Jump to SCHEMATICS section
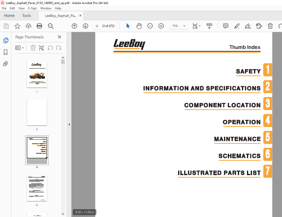This screenshot has height=217, width=282. coord(240,156)
